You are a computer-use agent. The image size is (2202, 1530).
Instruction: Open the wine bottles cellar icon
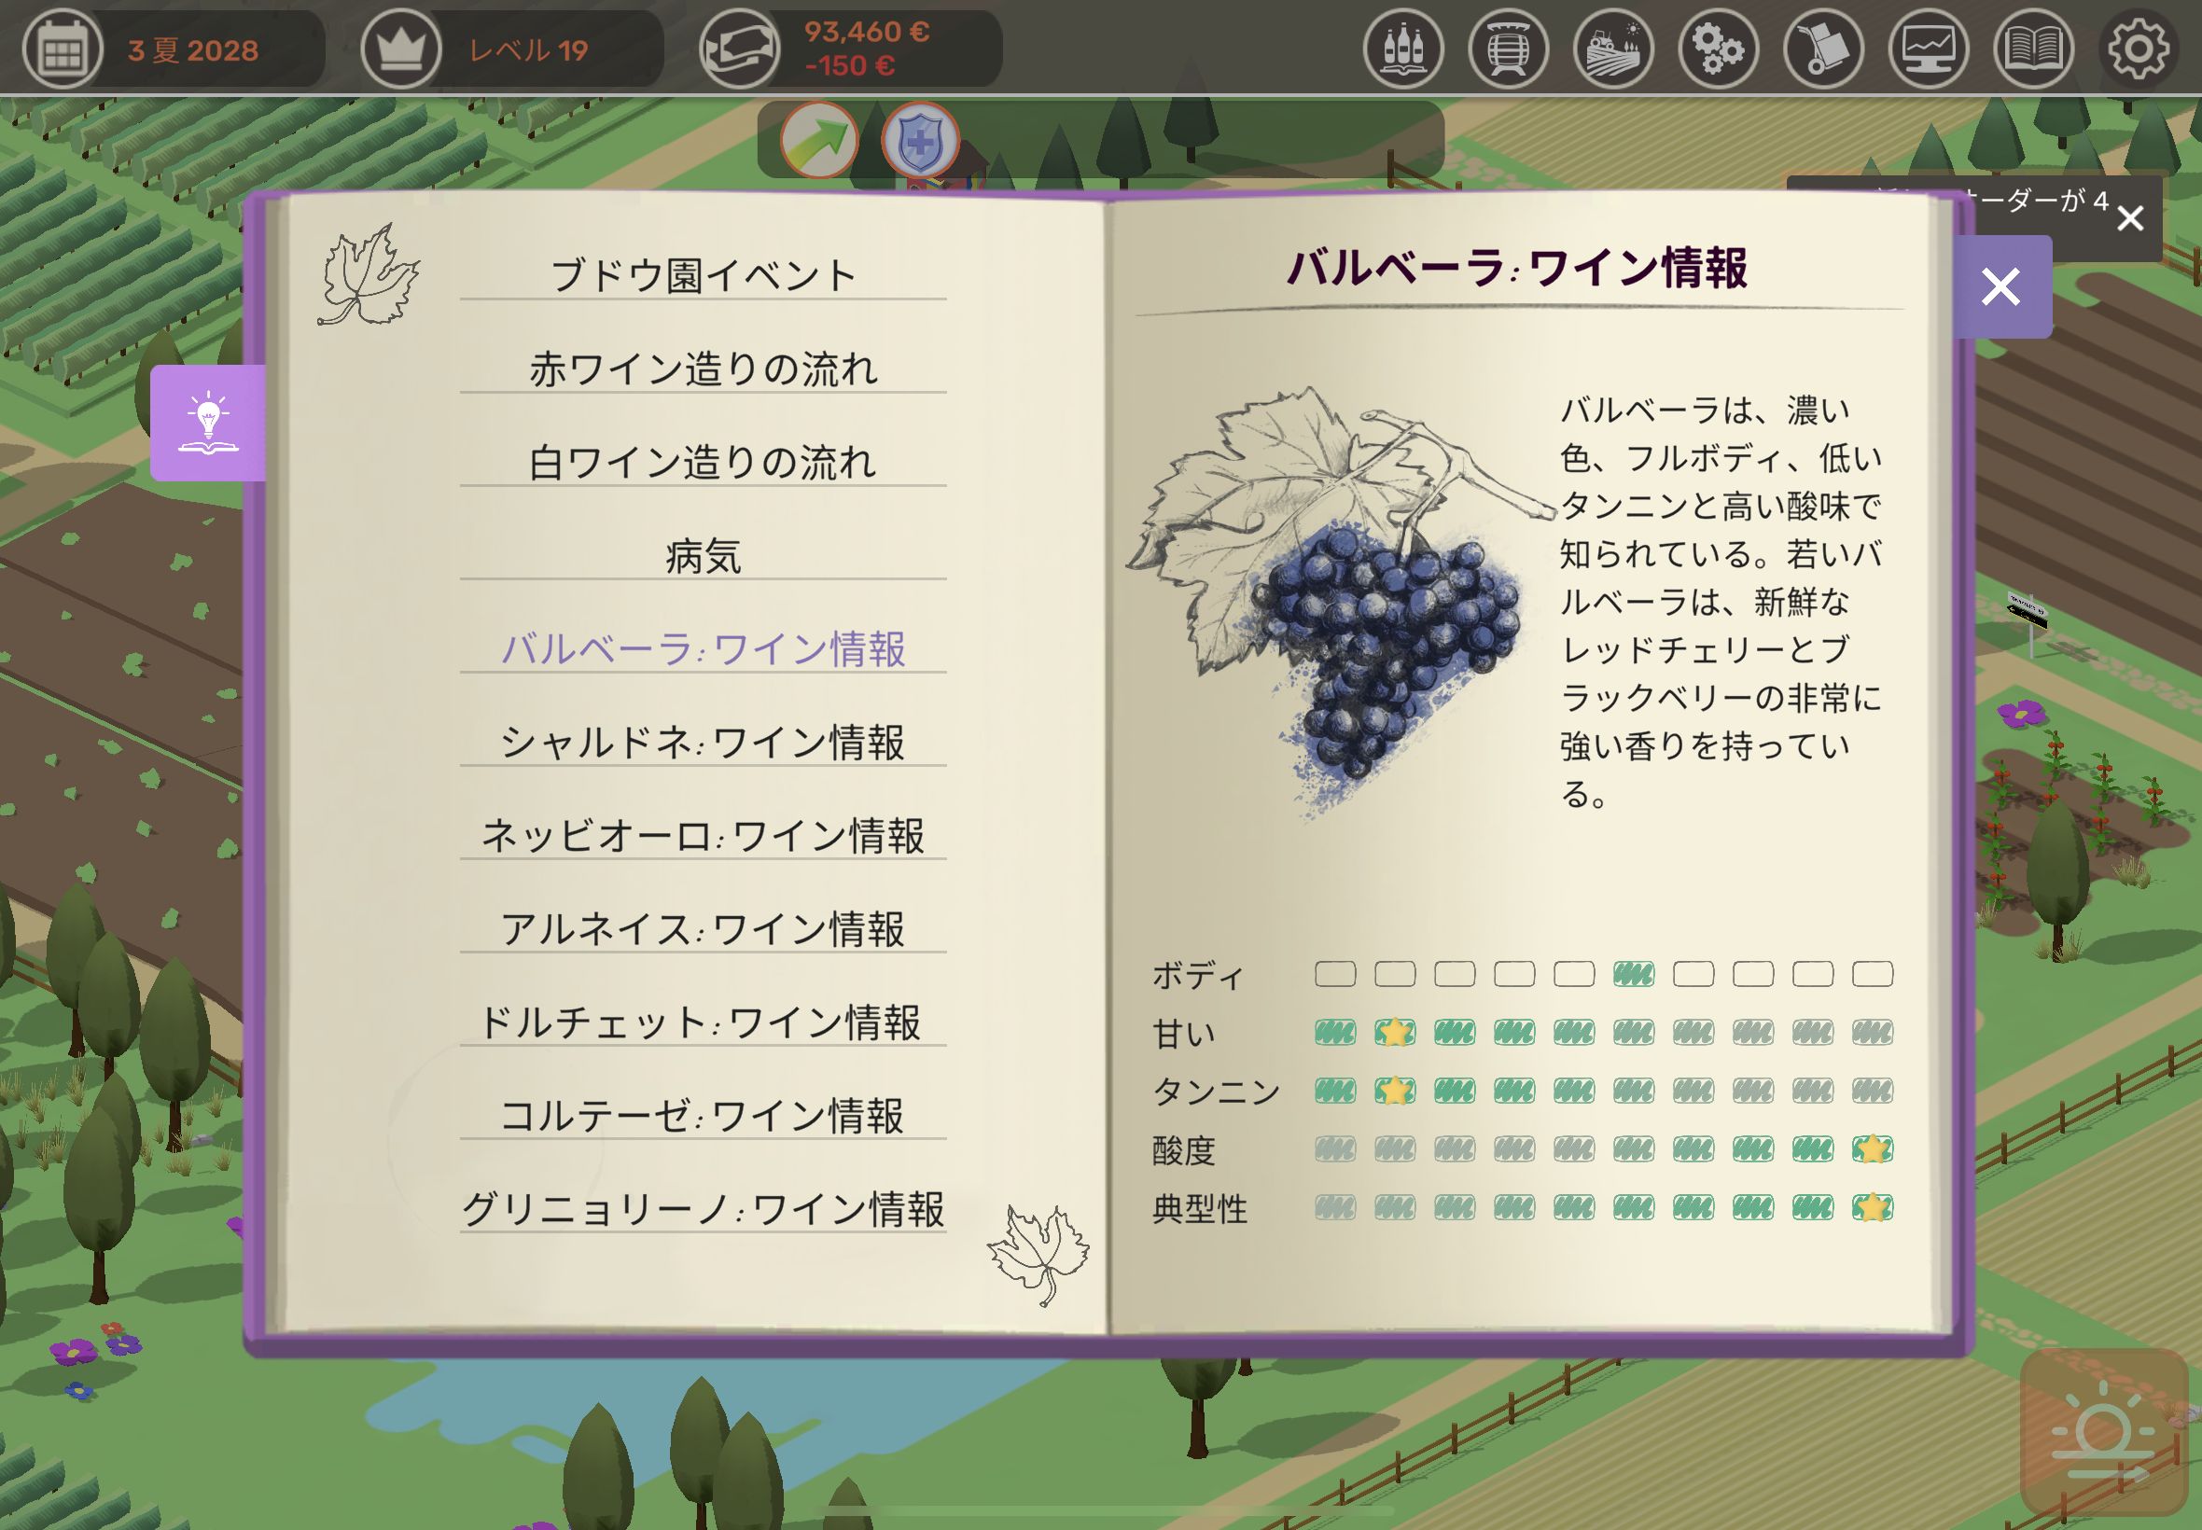tap(1402, 49)
